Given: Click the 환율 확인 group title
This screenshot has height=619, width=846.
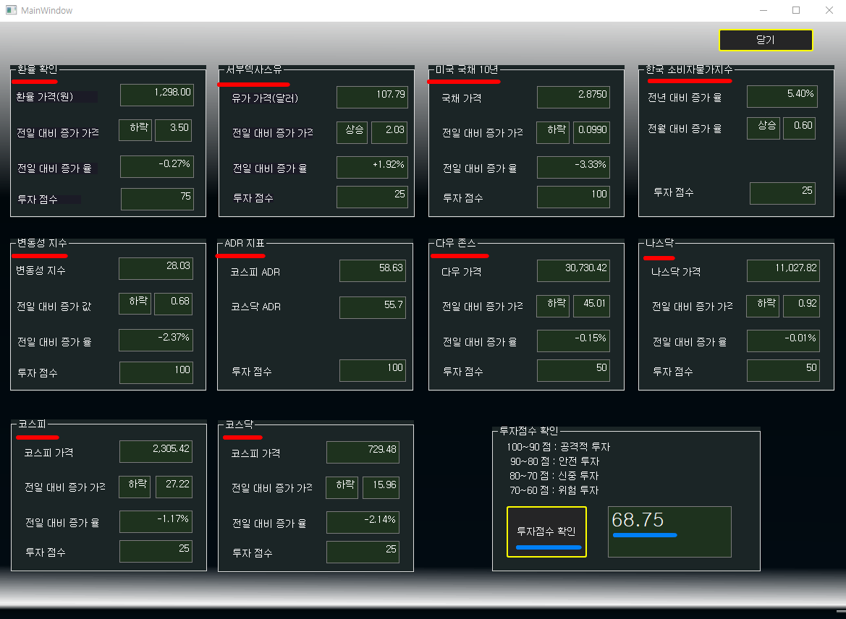Looking at the screenshot, I should tap(37, 69).
